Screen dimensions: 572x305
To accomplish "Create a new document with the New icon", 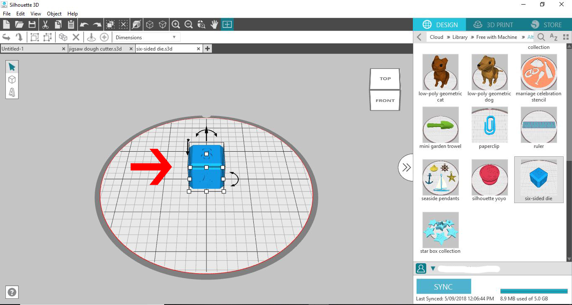I will pyautogui.click(x=6, y=25).
